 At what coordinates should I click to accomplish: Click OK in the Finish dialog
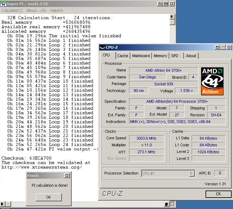49,197
